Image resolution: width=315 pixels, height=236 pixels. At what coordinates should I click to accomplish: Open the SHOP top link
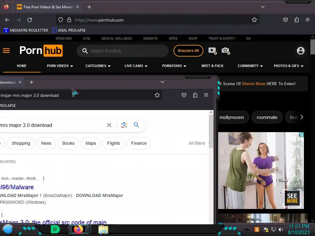pyautogui.click(x=193, y=38)
